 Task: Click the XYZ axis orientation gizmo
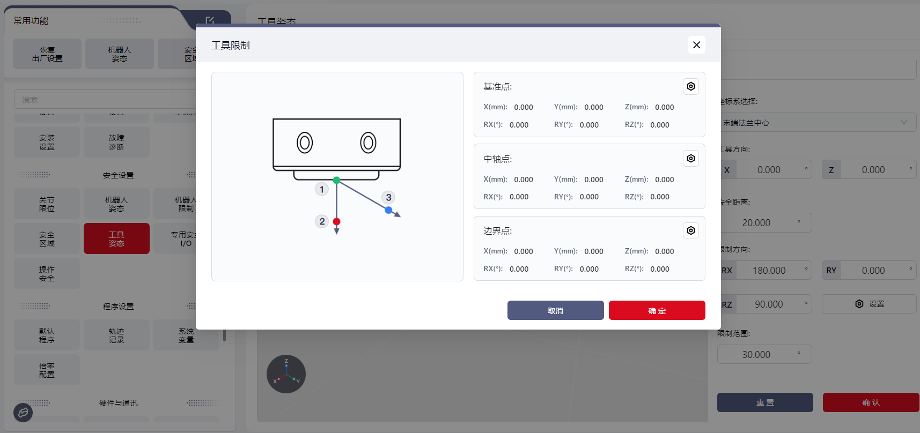pyautogui.click(x=286, y=374)
